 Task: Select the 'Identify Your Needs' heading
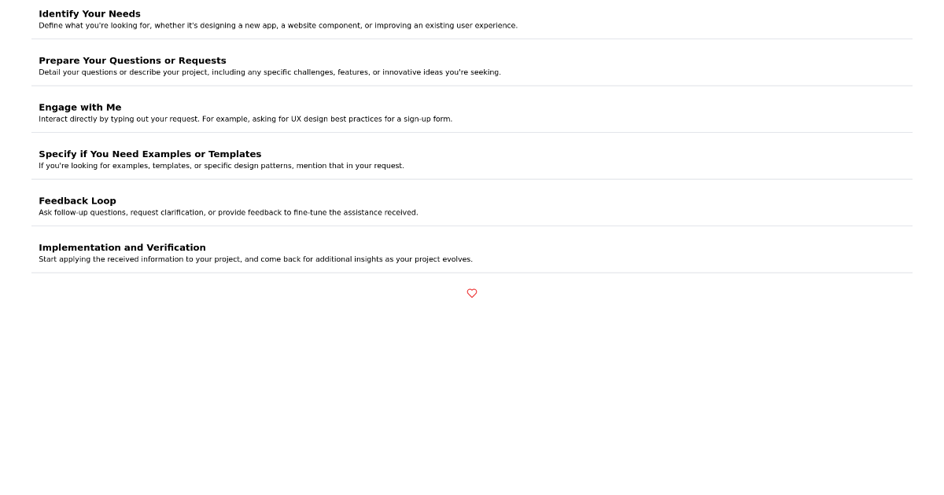tap(90, 13)
